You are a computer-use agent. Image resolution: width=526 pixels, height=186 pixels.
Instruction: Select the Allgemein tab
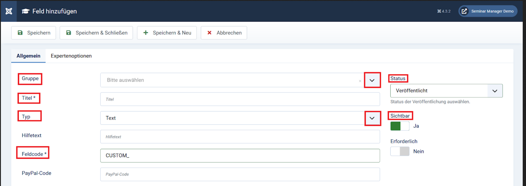point(28,56)
